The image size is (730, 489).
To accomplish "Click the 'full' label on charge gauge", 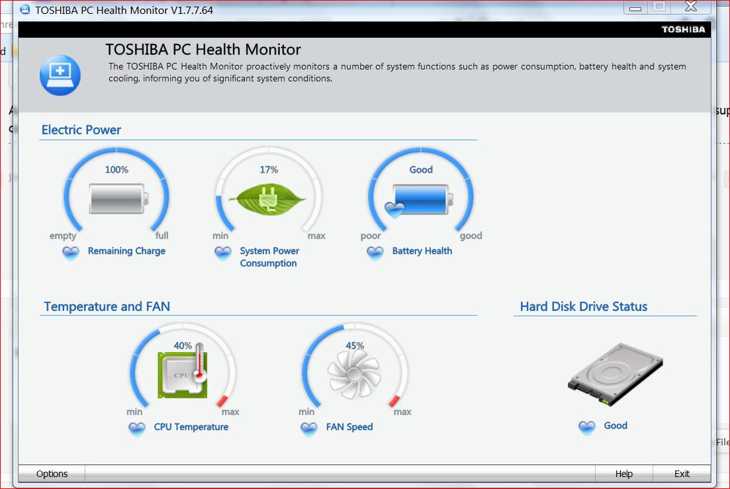I will (x=161, y=236).
